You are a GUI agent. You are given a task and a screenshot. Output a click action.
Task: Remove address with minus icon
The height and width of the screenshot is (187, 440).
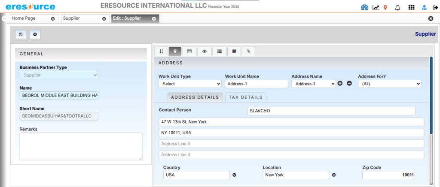(x=349, y=83)
